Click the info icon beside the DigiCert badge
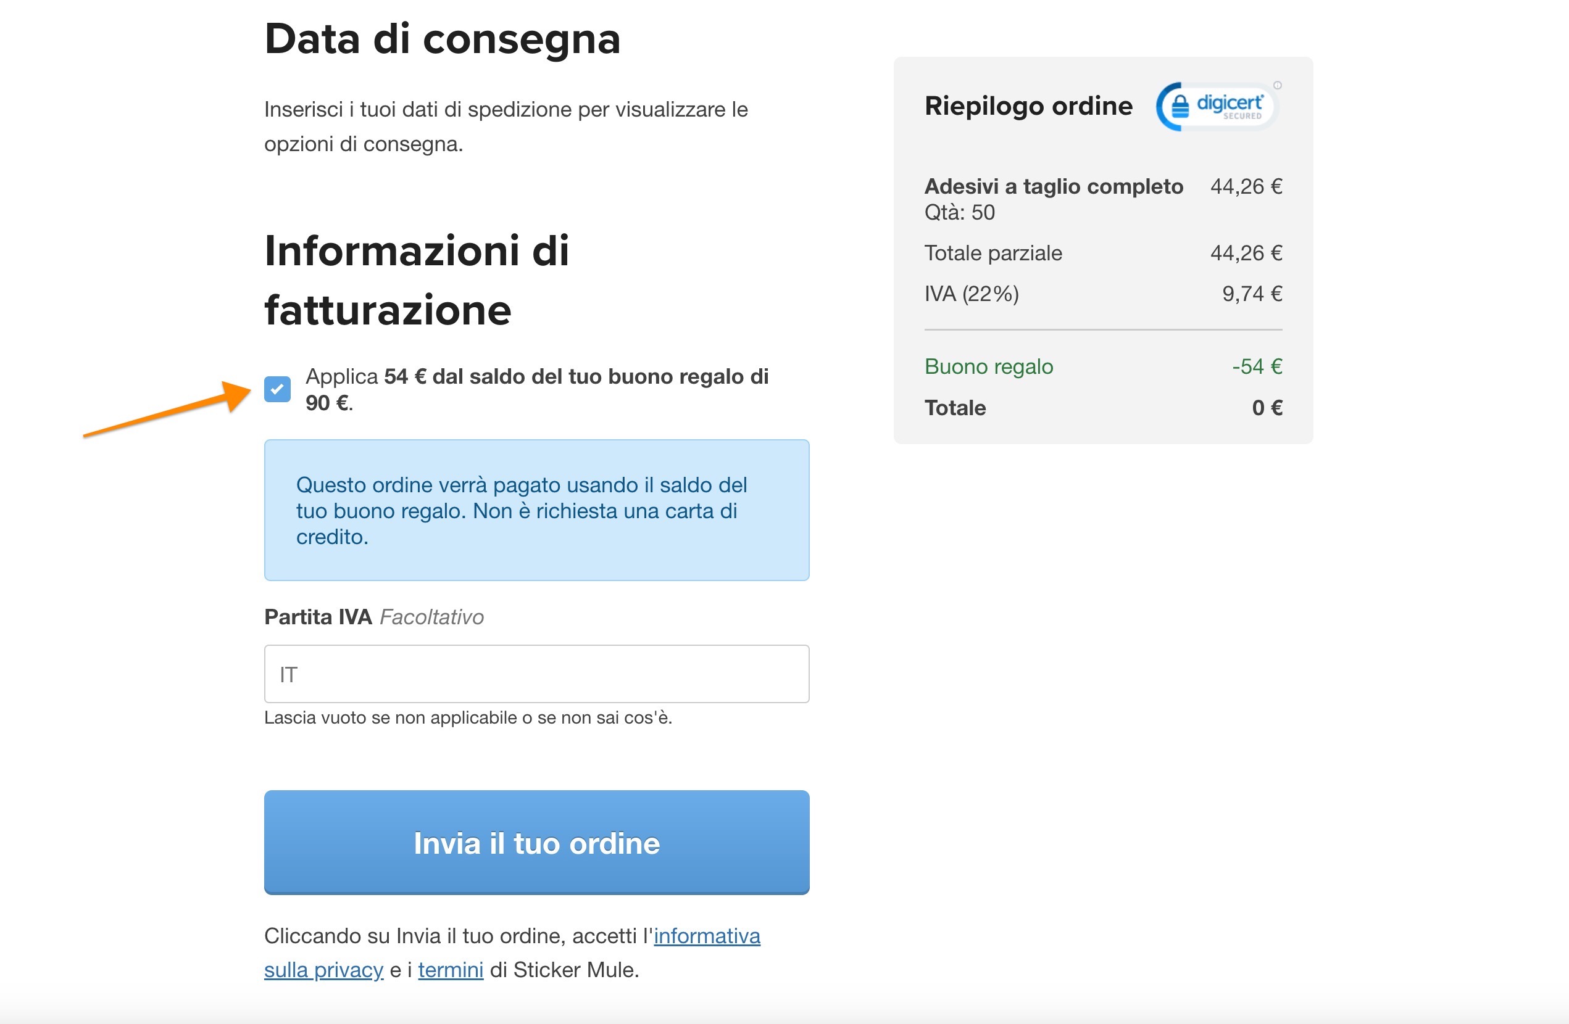 coord(1278,86)
